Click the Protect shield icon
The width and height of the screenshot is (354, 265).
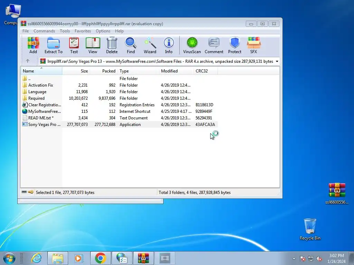(235, 45)
